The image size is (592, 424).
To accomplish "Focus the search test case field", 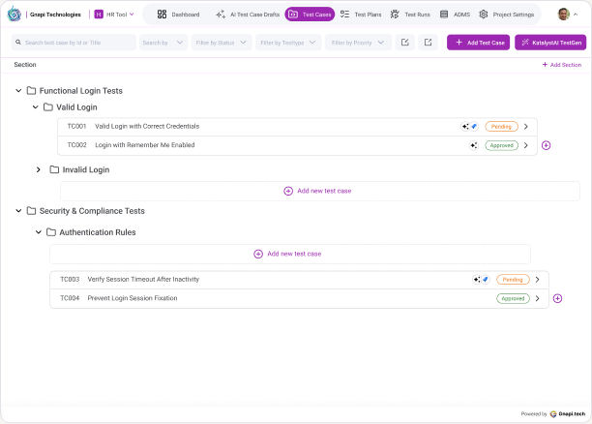I will click(74, 43).
